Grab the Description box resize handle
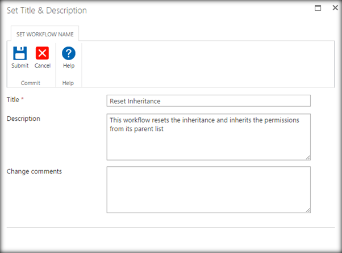This screenshot has width=342, height=253. pos(308,157)
